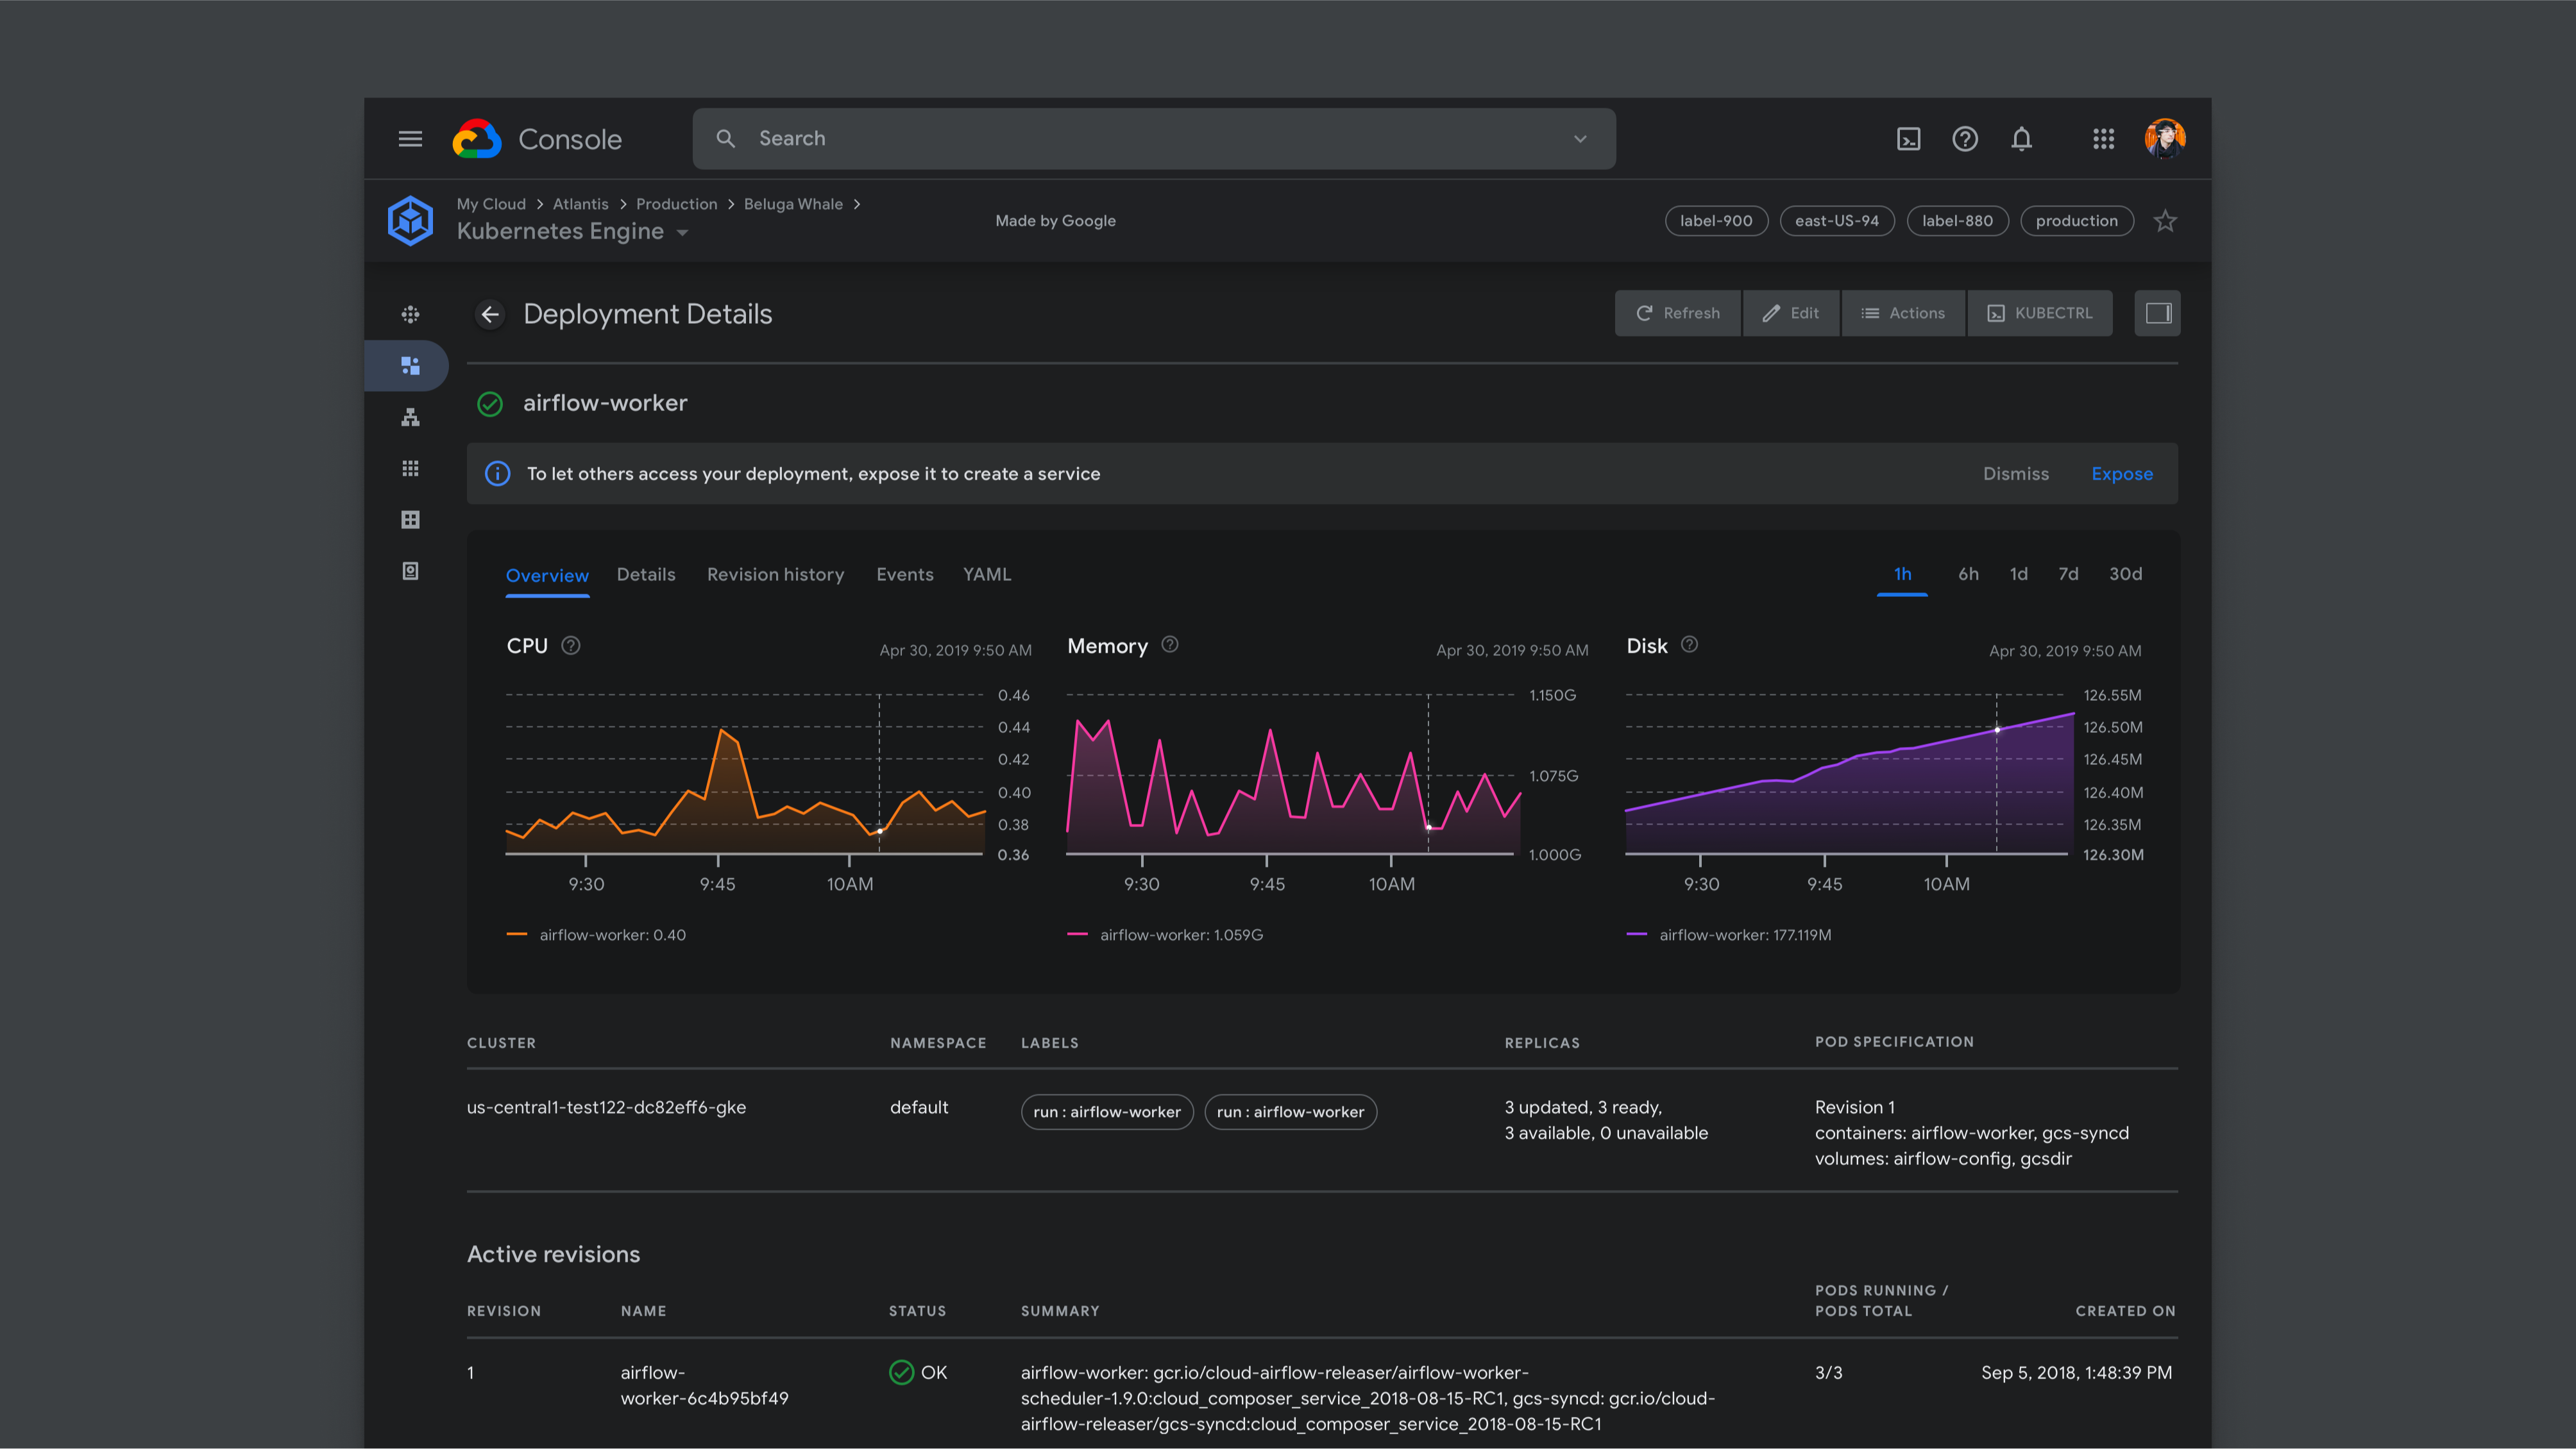Open Cloud Shell terminal icon
The width and height of the screenshot is (2576, 1449).
tap(1908, 139)
